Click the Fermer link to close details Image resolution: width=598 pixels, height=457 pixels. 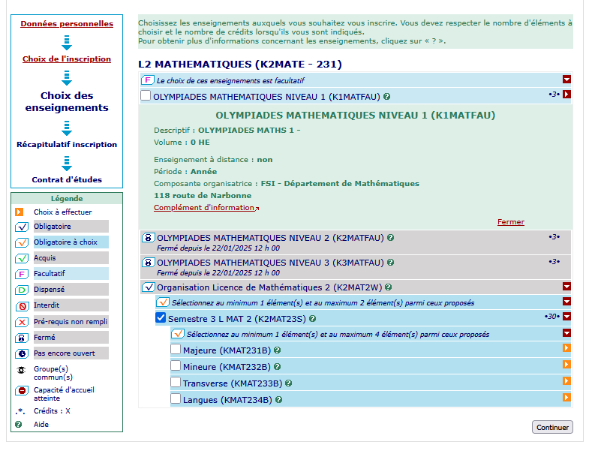coord(510,222)
